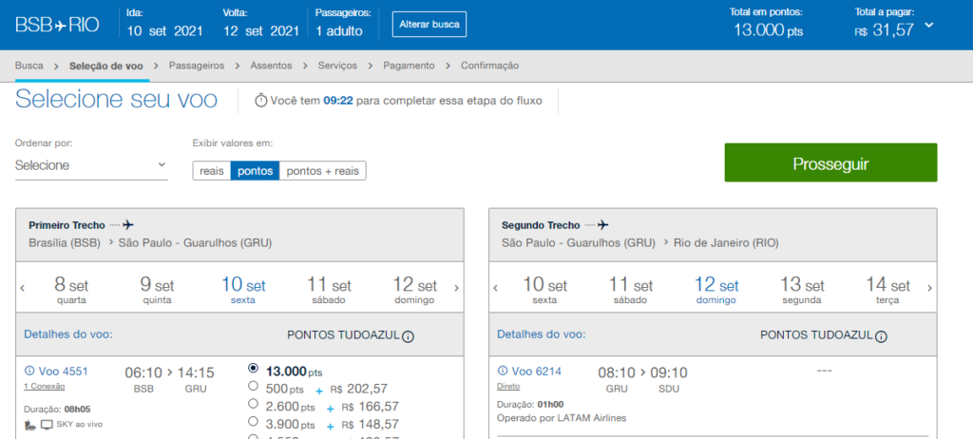Select 8 set quarta in Primeiro Trecho

71,291
